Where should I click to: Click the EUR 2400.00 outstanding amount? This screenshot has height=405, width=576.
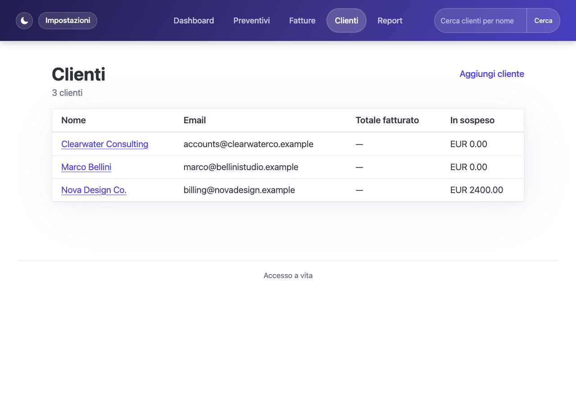[x=477, y=190]
